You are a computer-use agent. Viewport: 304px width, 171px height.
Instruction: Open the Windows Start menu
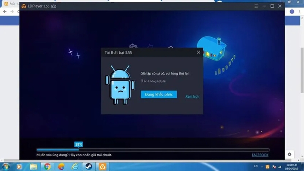[6, 166]
